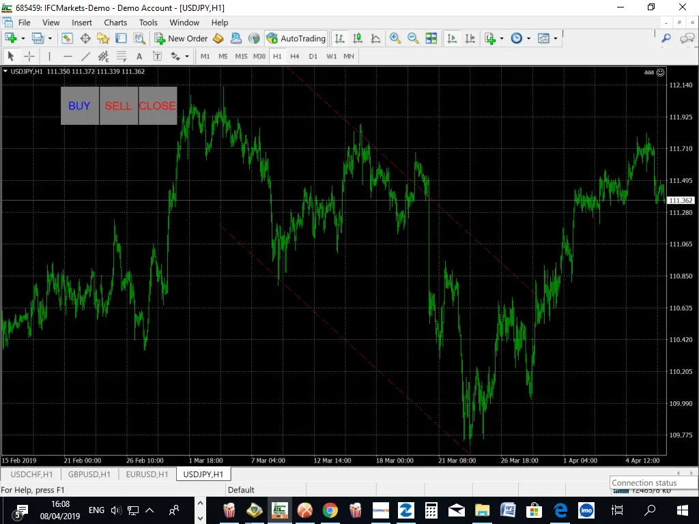The height and width of the screenshot is (524, 699).
Task: Select the Trendline drawing tool
Action: [86, 56]
